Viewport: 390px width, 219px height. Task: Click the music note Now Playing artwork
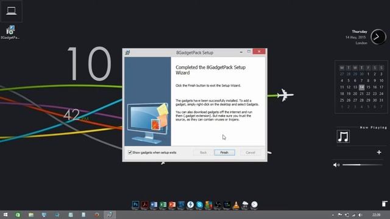pyautogui.click(x=343, y=136)
